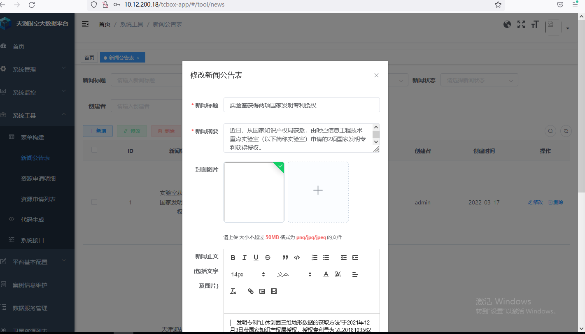The width and height of the screenshot is (585, 334).
Task: Toggle bold formatting in the news editor
Action: 233,257
